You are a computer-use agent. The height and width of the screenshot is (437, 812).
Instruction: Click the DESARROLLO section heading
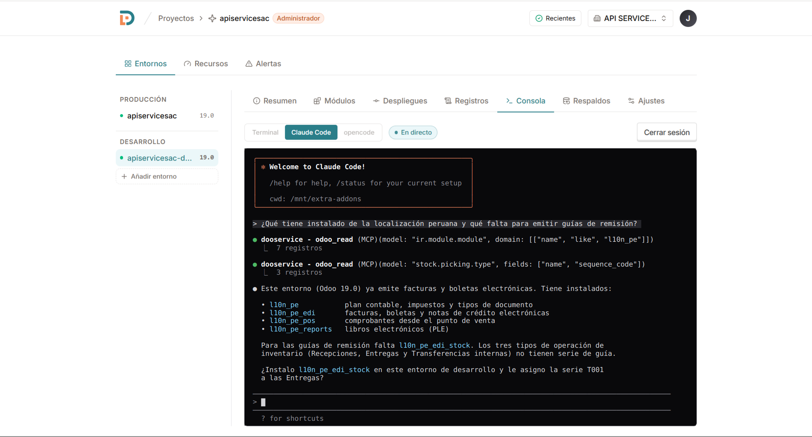pos(142,142)
